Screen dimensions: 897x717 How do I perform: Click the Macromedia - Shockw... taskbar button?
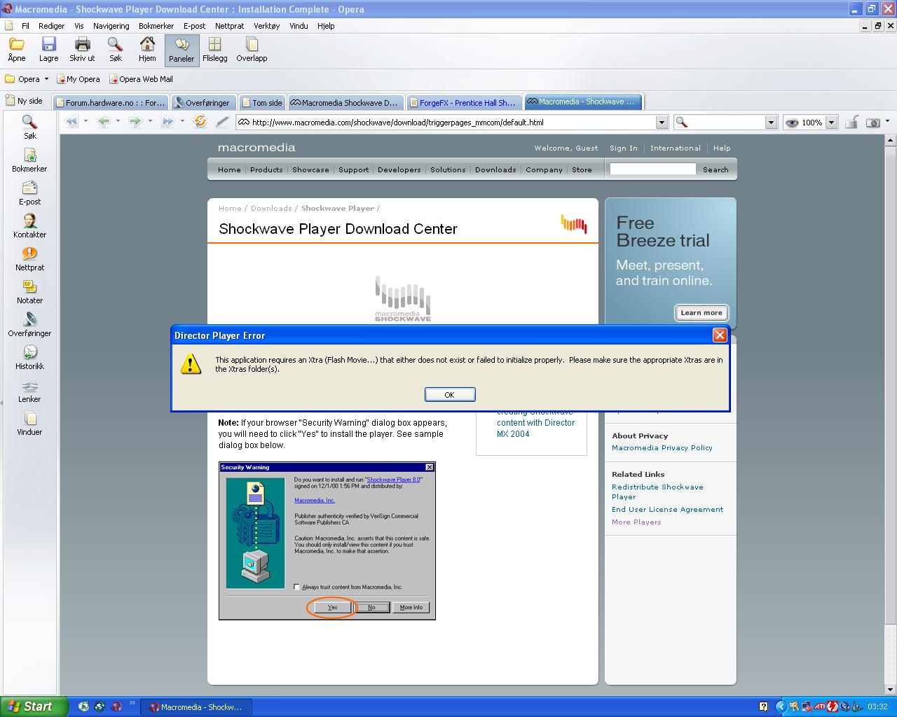196,707
